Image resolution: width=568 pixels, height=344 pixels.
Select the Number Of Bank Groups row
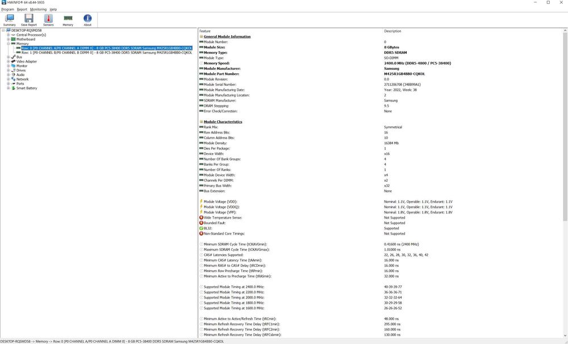381,159
